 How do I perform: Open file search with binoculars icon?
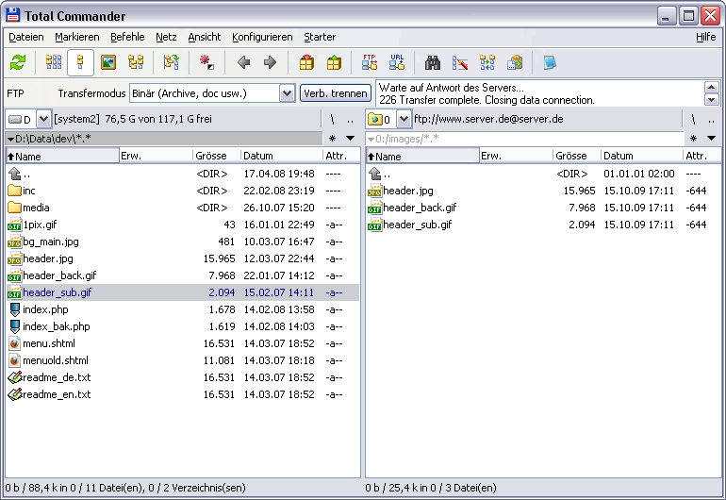point(433,63)
